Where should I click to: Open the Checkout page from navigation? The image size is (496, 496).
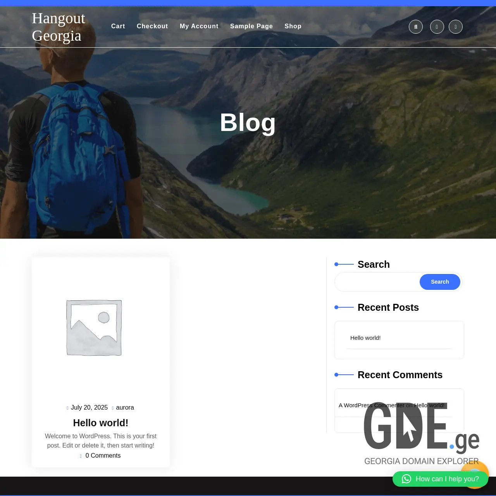click(152, 26)
